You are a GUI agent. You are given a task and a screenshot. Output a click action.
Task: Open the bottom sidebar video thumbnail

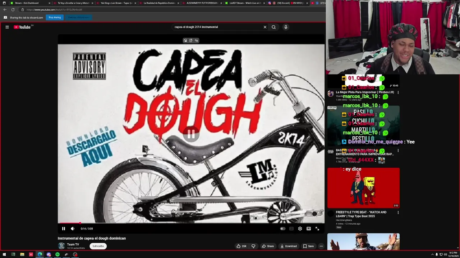coord(363,242)
